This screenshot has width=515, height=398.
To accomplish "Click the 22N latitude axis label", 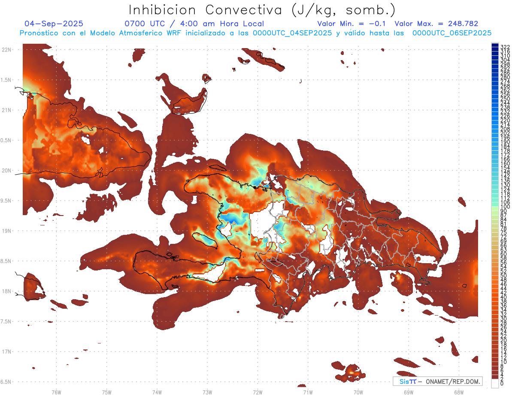I will tap(7, 50).
